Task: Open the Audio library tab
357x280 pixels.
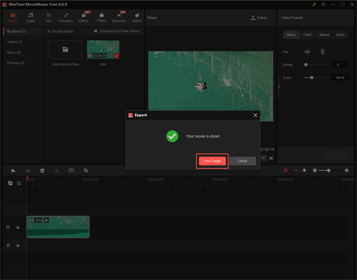Action: pos(31,18)
